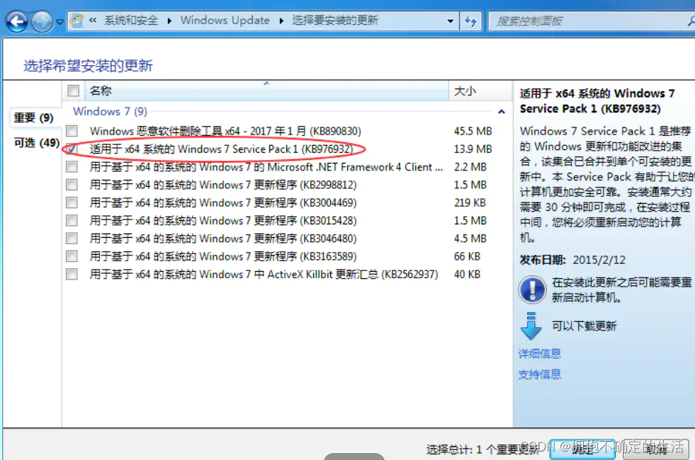Click the Control Panel icon in address bar
Image resolution: width=695 pixels, height=460 pixels.
[77, 21]
